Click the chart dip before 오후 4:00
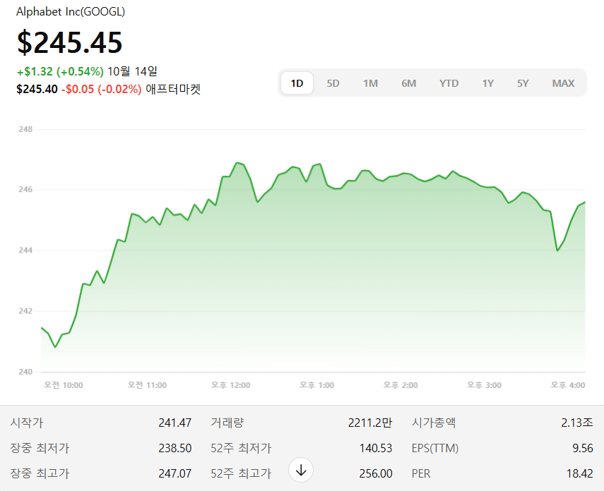Image resolution: width=604 pixels, height=491 pixels. [x=557, y=250]
